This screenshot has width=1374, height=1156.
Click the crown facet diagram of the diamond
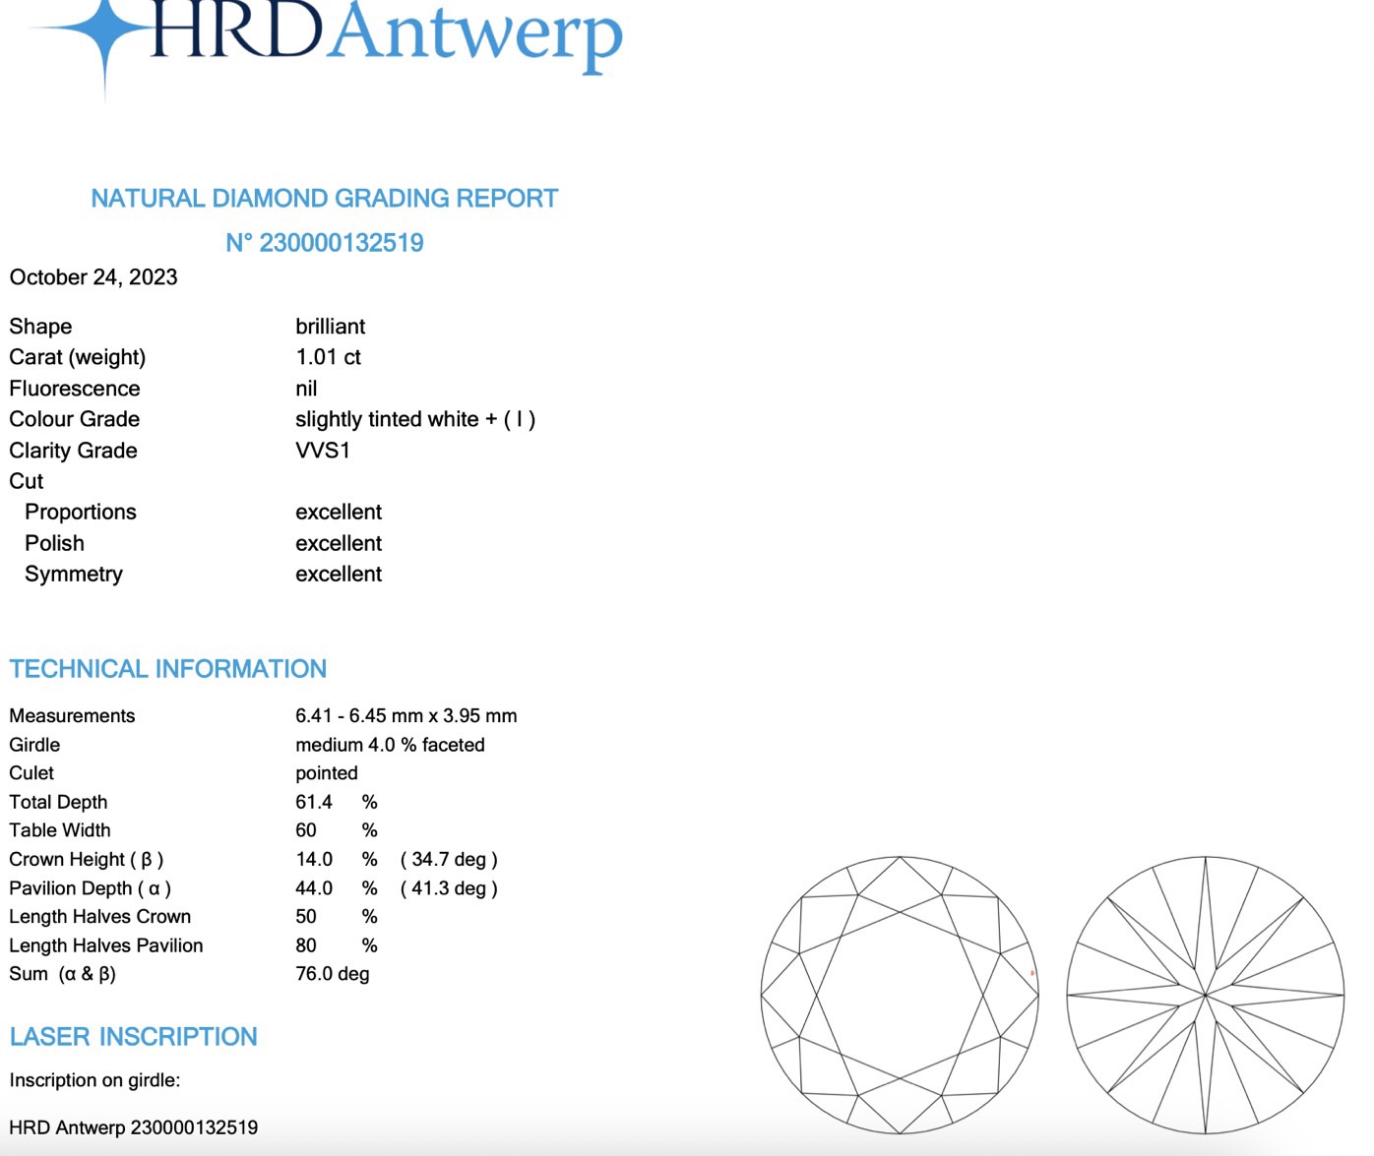pos(900,995)
